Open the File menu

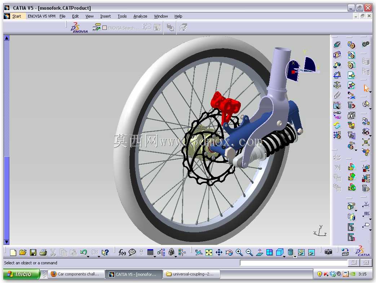pyautogui.click(x=62, y=16)
